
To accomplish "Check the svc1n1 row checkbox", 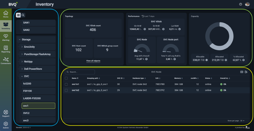I will pyautogui.click(x=66, y=84).
